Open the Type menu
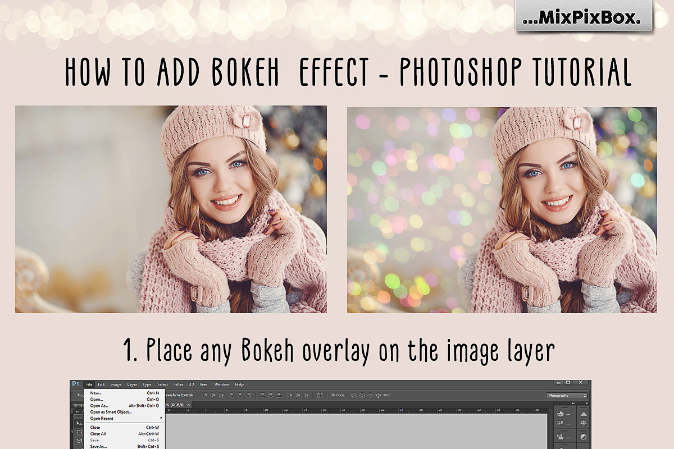This screenshot has width=674, height=449. (x=147, y=384)
